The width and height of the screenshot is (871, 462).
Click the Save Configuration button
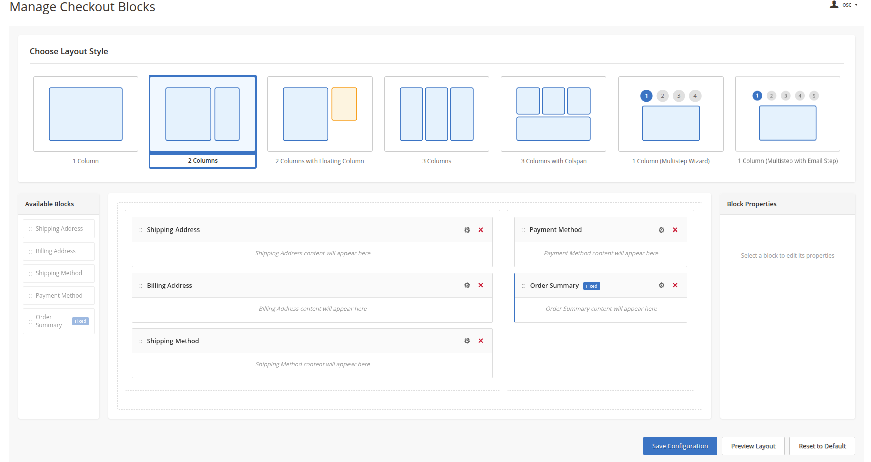tap(680, 446)
